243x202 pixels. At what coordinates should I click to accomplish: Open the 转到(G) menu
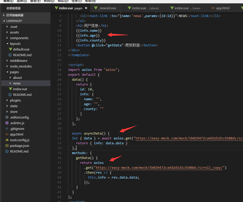[x=49, y=1]
